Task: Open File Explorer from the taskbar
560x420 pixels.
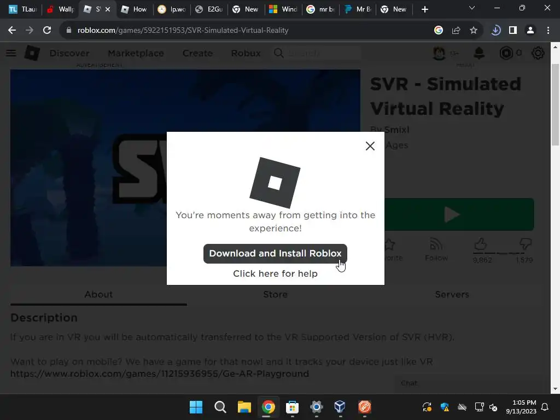Action: click(x=244, y=407)
